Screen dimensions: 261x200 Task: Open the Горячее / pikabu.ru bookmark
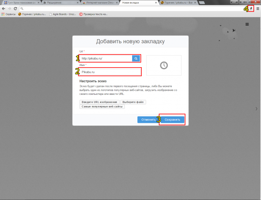(x=32, y=14)
